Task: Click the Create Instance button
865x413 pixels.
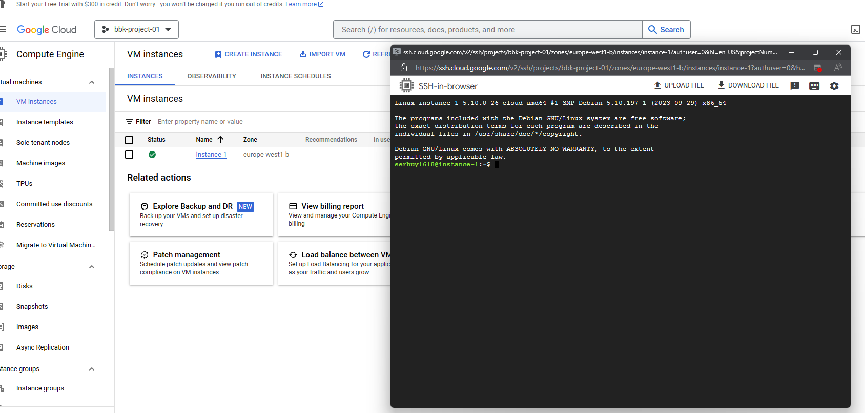Action: [249, 54]
